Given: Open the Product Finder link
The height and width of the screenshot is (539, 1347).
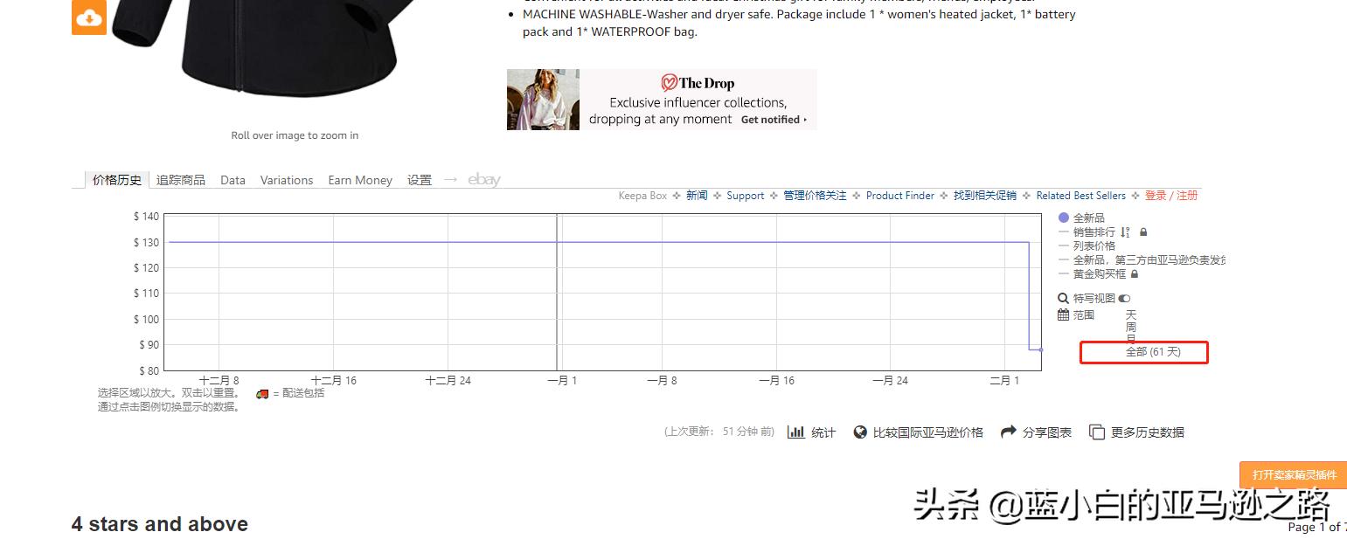Looking at the screenshot, I should 899,195.
